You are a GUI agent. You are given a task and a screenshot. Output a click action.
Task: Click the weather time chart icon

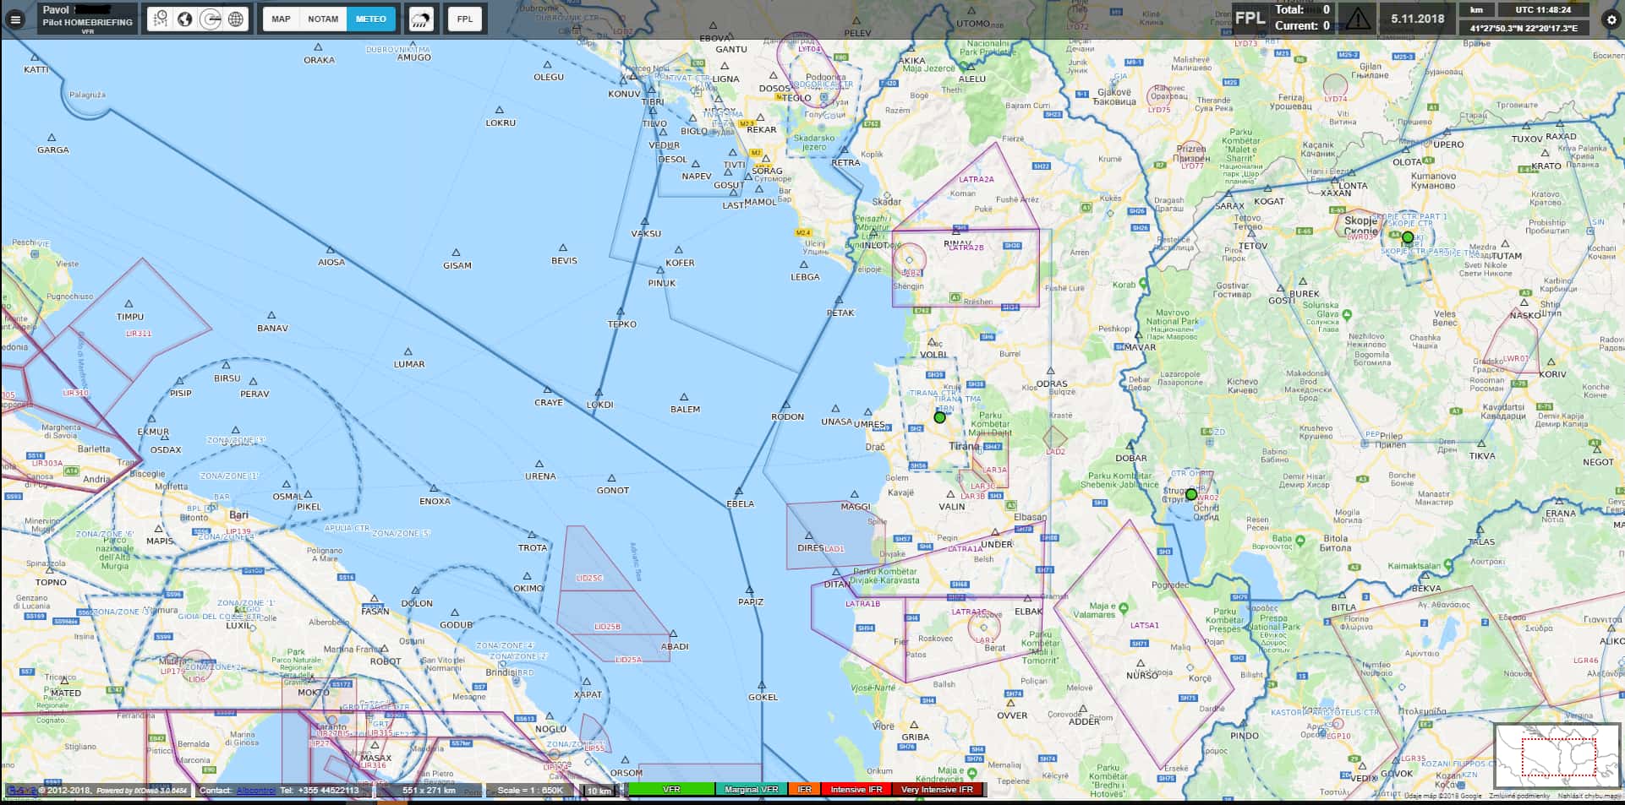160,19
